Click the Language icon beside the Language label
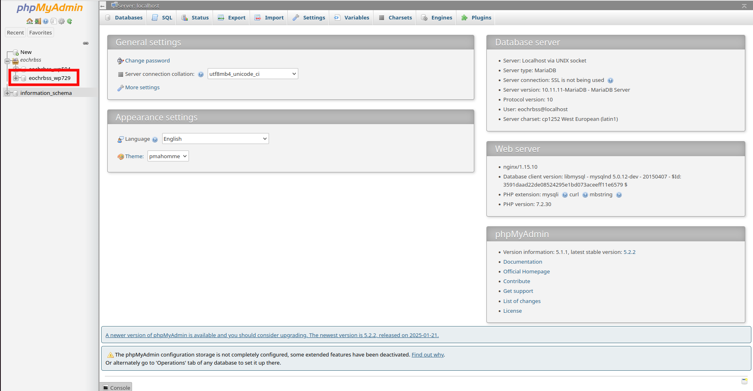This screenshot has width=753, height=391. (x=120, y=139)
